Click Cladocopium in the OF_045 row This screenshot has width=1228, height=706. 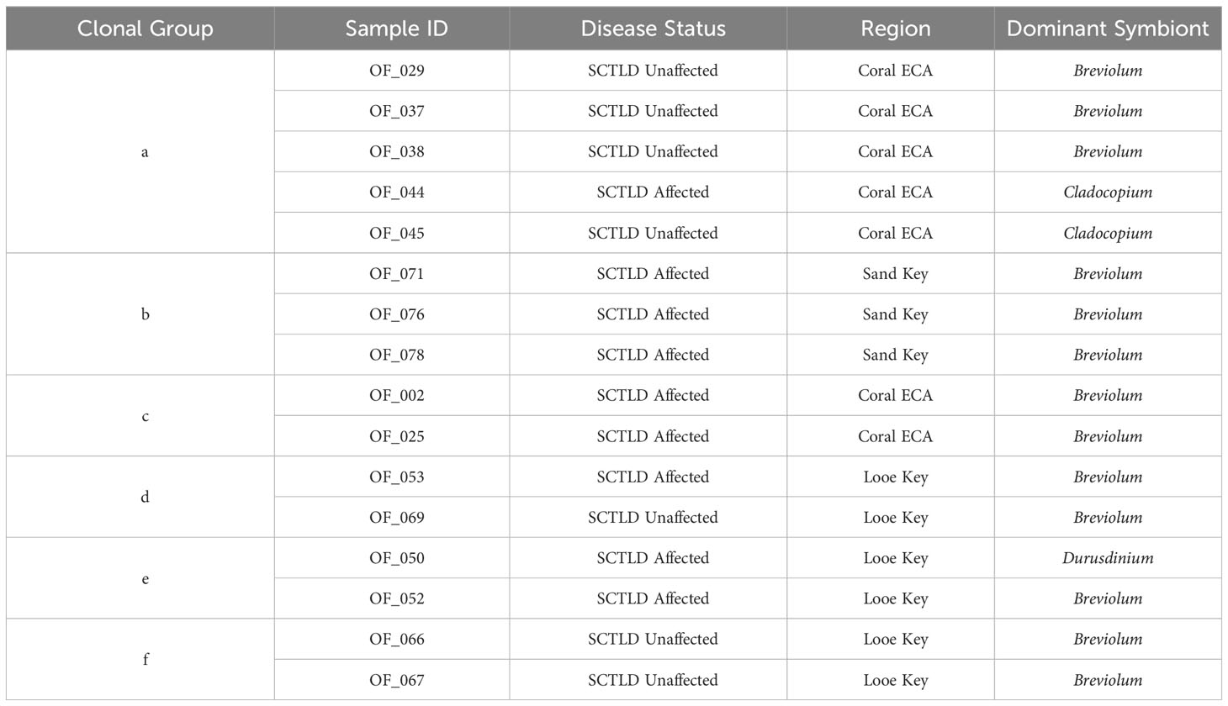pos(1108,233)
